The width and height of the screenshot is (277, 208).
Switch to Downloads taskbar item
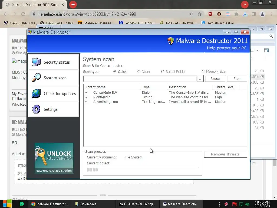[93, 204]
